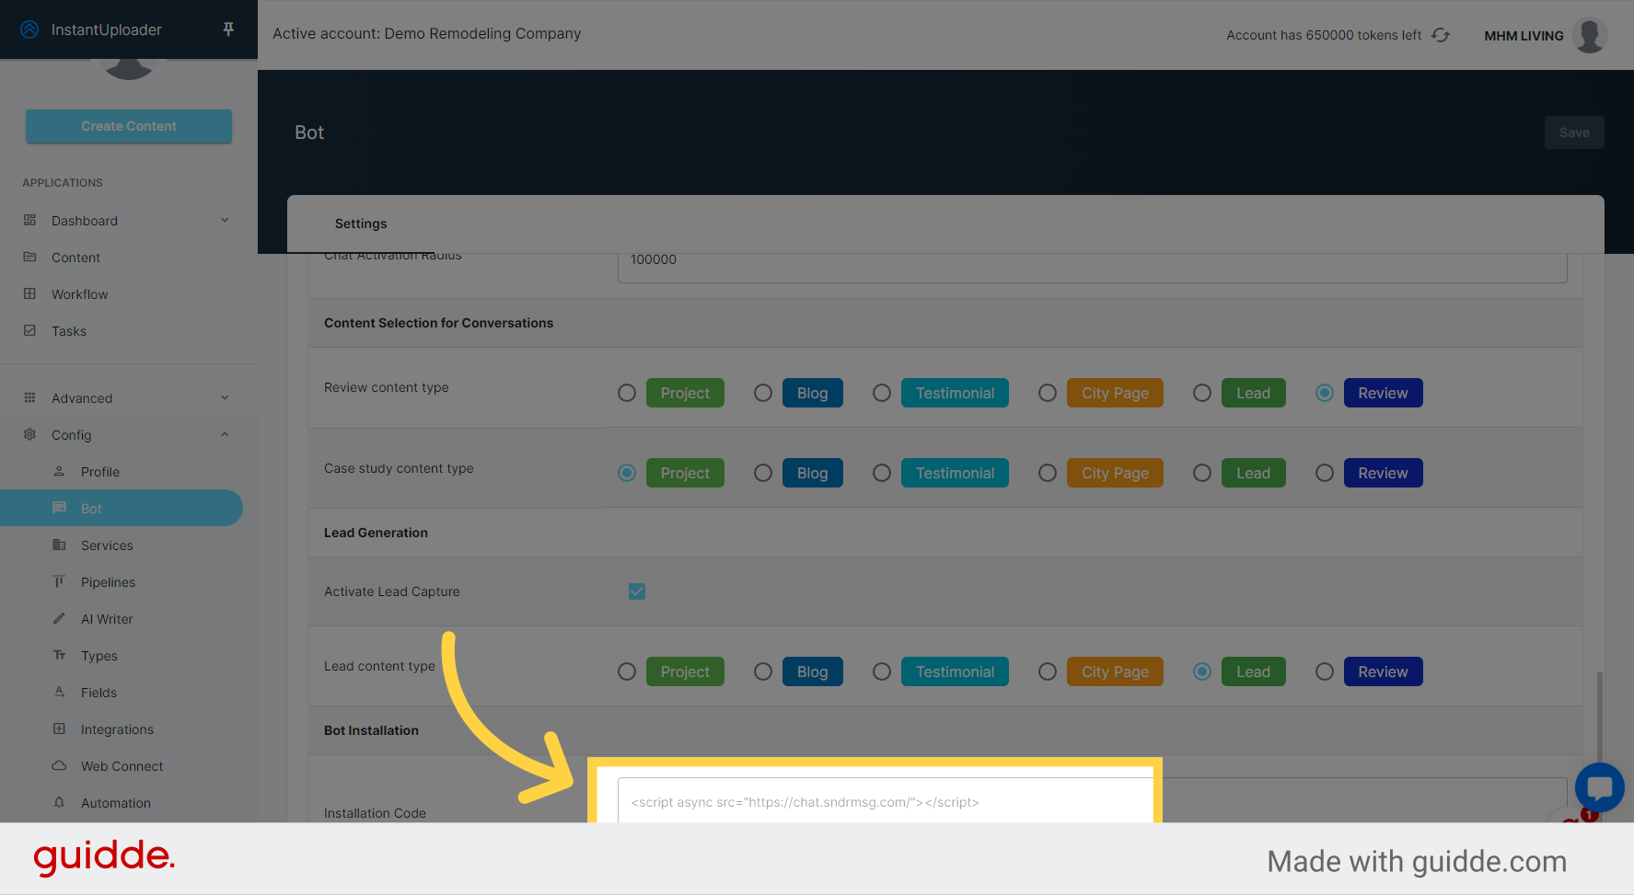The image size is (1634, 895).
Task: Enable the Activate Lead Capture checkbox
Action: pyautogui.click(x=637, y=591)
